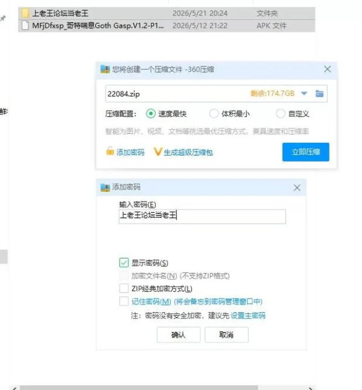Uncheck the 显示密码 checkbox

pyautogui.click(x=124, y=263)
